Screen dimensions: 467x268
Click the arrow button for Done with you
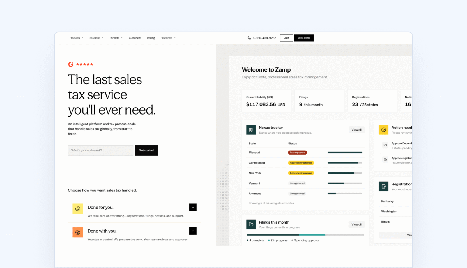(x=193, y=231)
